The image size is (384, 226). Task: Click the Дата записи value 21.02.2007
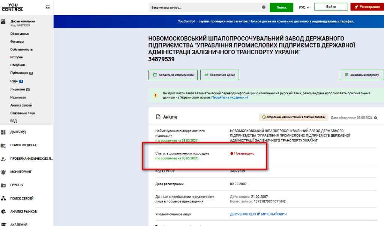pos(259,197)
